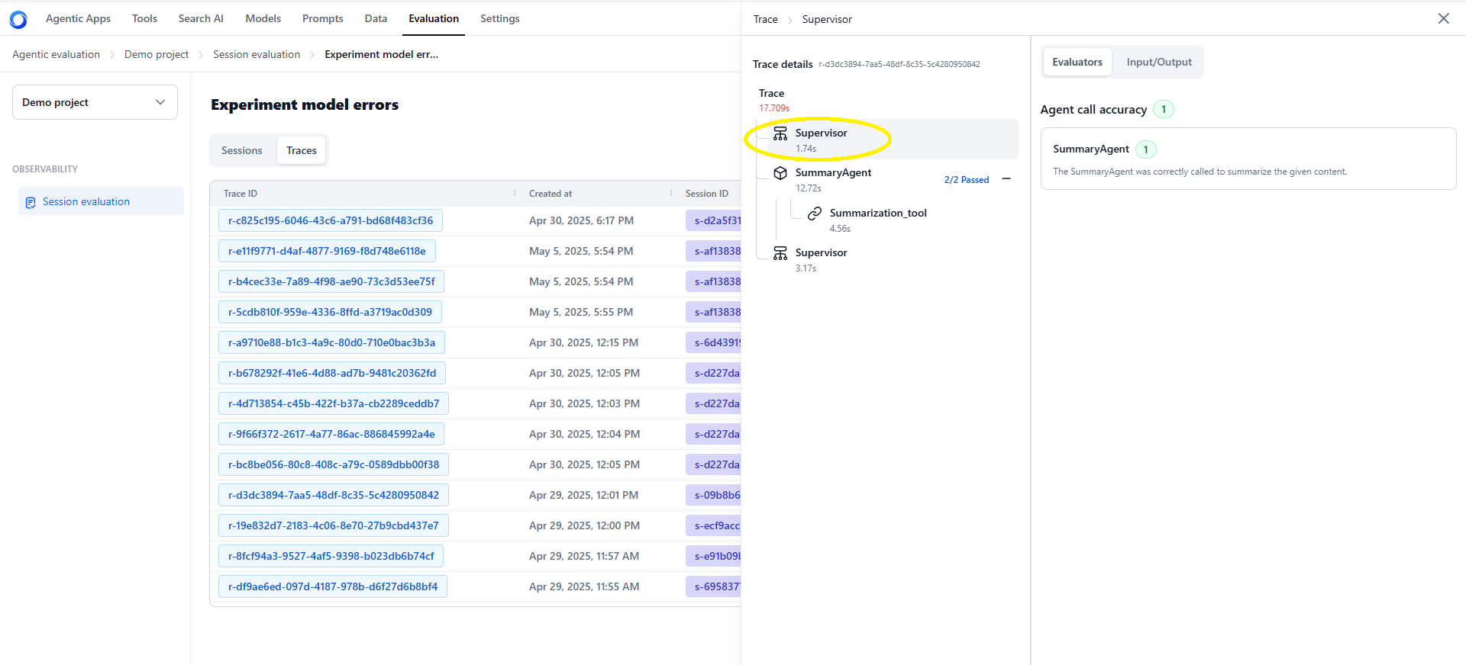Screen dimensions: 1466x665
Task: Open trace r-8fcf94a3-9527-4af5-9398-b023db6b74cf
Action: pyautogui.click(x=331, y=556)
